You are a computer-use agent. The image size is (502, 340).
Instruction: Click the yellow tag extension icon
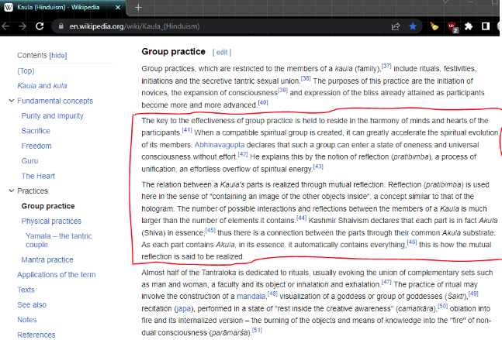tap(434, 26)
